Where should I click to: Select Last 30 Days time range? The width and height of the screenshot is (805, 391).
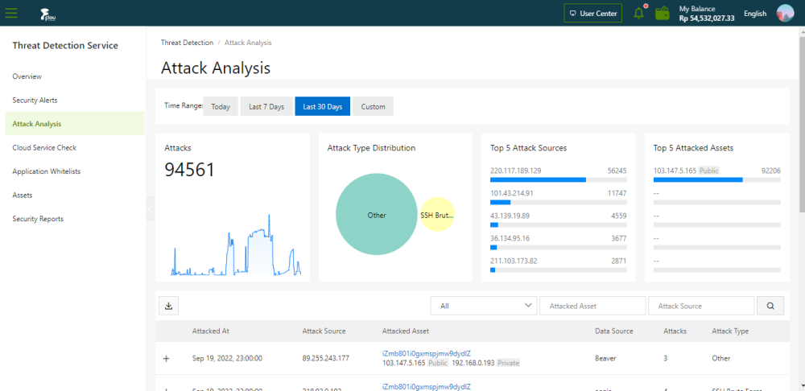[323, 107]
